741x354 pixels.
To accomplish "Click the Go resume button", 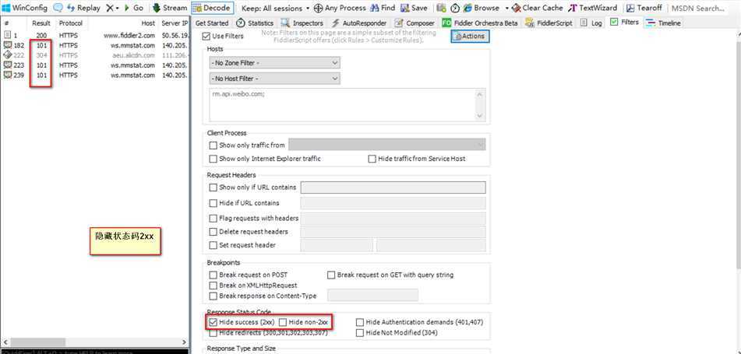I will pos(133,8).
